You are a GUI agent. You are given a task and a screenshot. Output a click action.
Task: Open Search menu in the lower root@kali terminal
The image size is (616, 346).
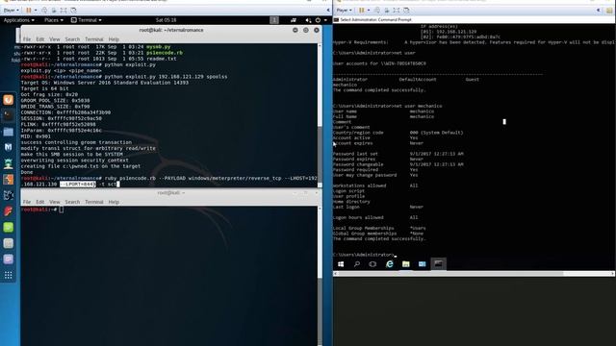pyautogui.click(x=72, y=202)
